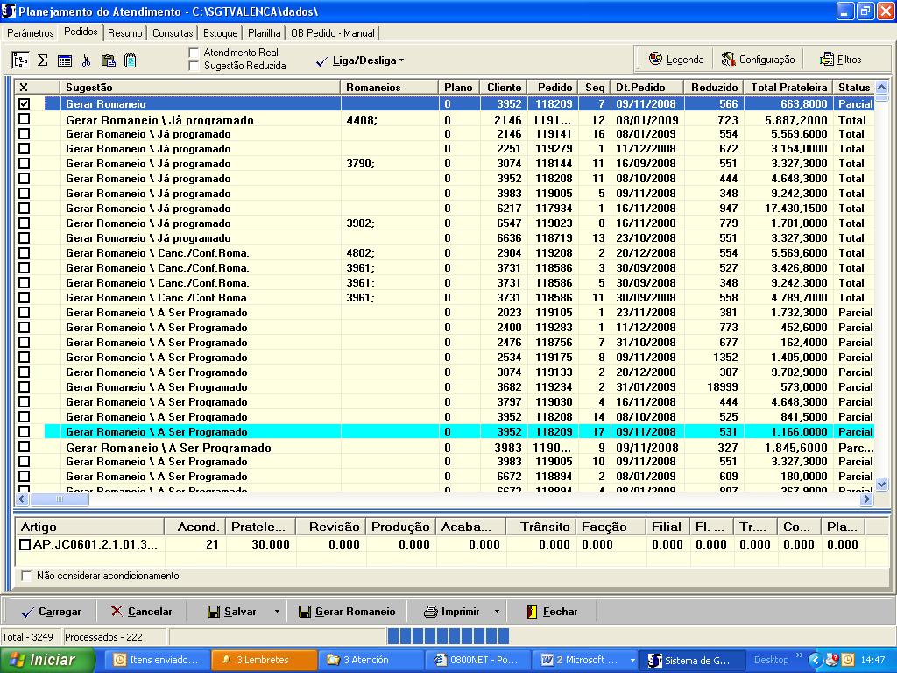Click the tree structure view icon
The height and width of the screenshot is (673, 897).
coord(20,60)
